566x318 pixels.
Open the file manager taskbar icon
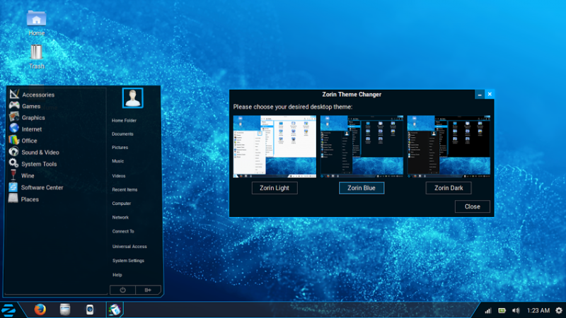(x=65, y=310)
